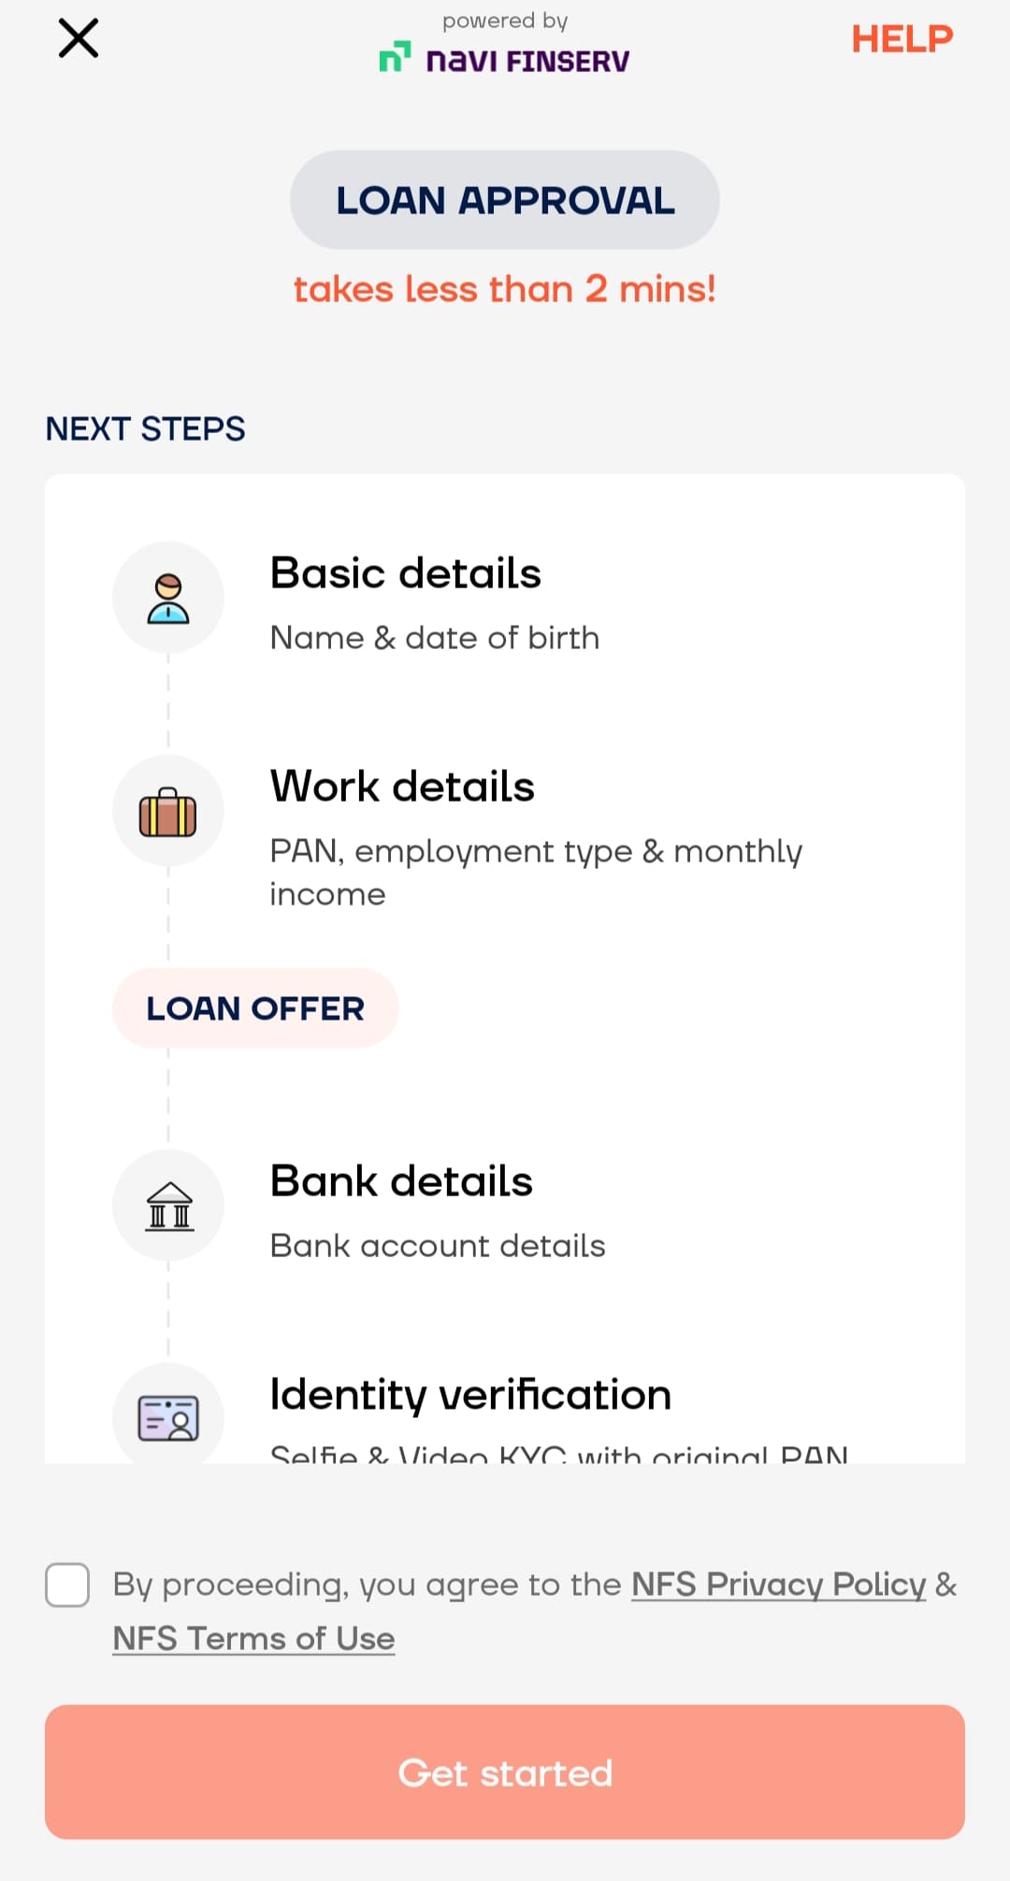The width and height of the screenshot is (1010, 1881).
Task: Select the Bank details step title
Action: (401, 1181)
